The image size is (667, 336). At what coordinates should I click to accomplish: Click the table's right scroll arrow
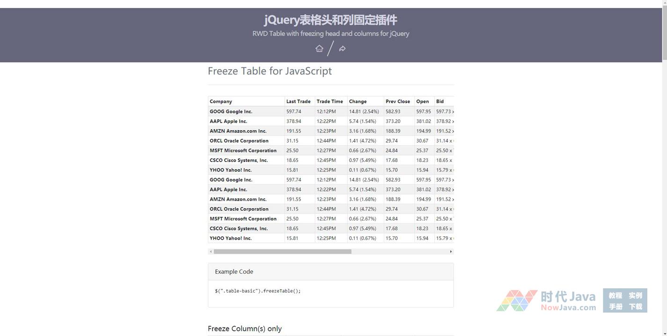coord(451,252)
